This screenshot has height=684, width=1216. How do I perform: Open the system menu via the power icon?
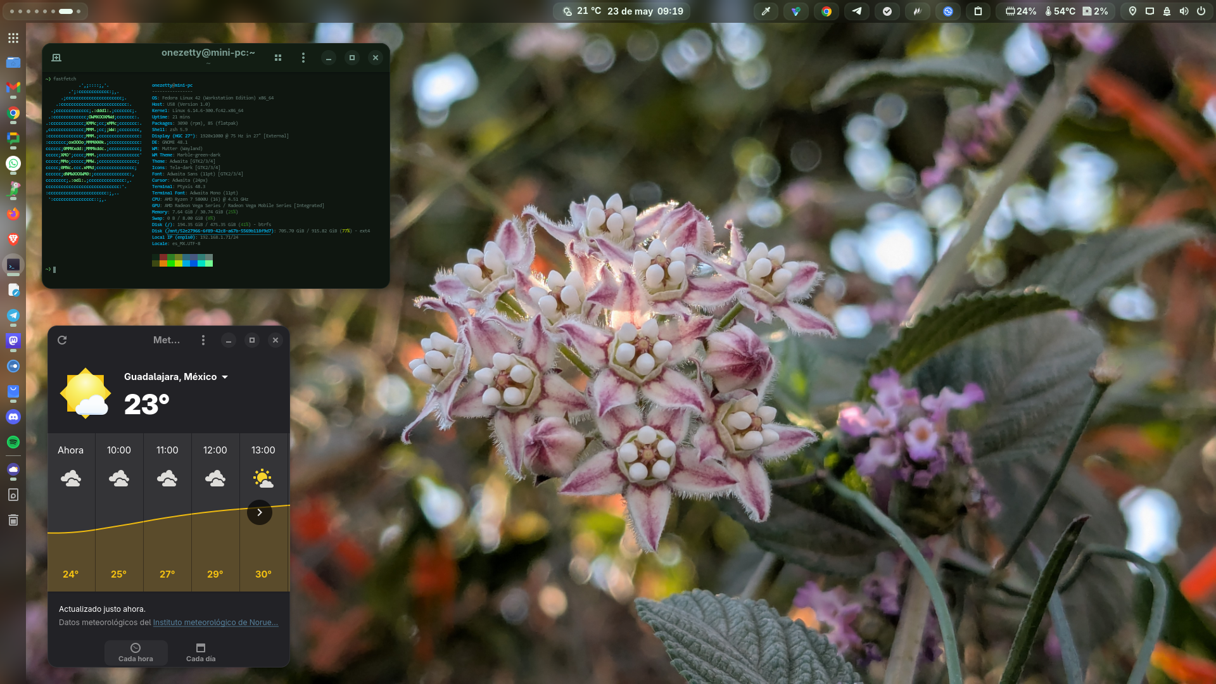click(1201, 11)
